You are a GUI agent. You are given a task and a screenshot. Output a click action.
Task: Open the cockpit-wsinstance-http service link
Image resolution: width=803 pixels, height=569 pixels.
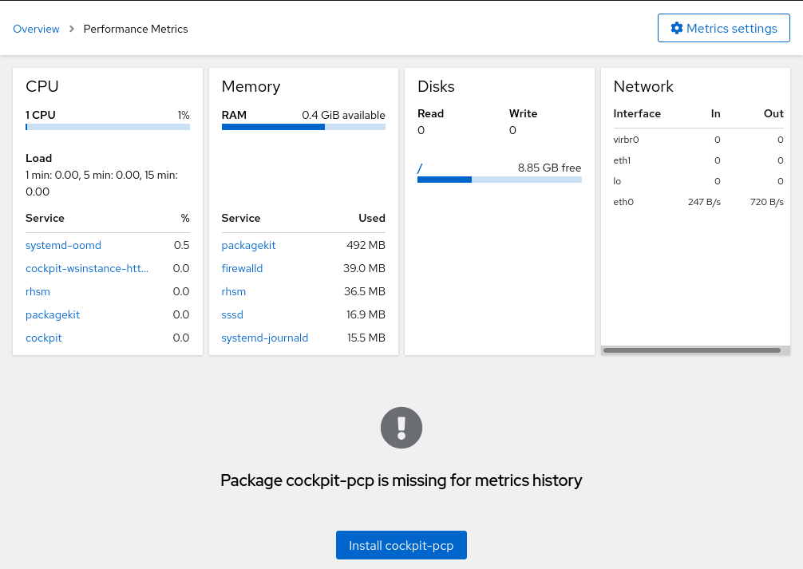(x=87, y=268)
